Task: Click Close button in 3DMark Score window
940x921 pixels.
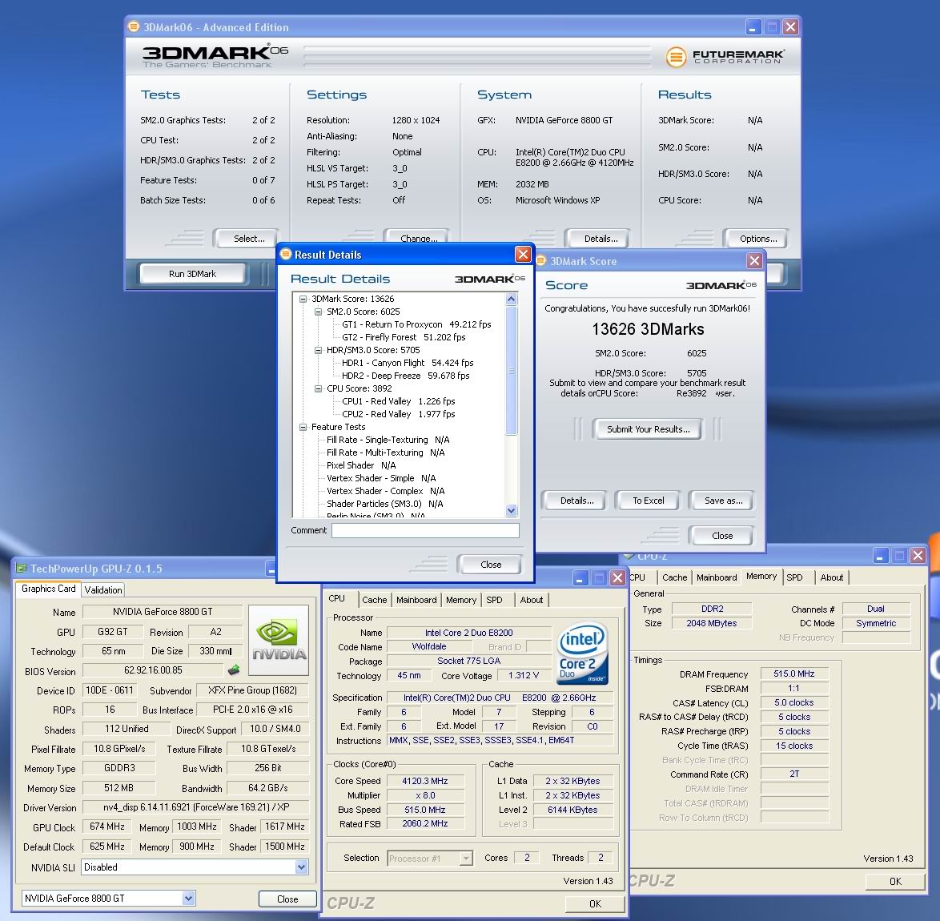Action: (722, 536)
